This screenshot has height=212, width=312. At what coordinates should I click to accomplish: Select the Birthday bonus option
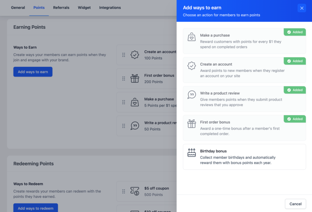coord(244,156)
